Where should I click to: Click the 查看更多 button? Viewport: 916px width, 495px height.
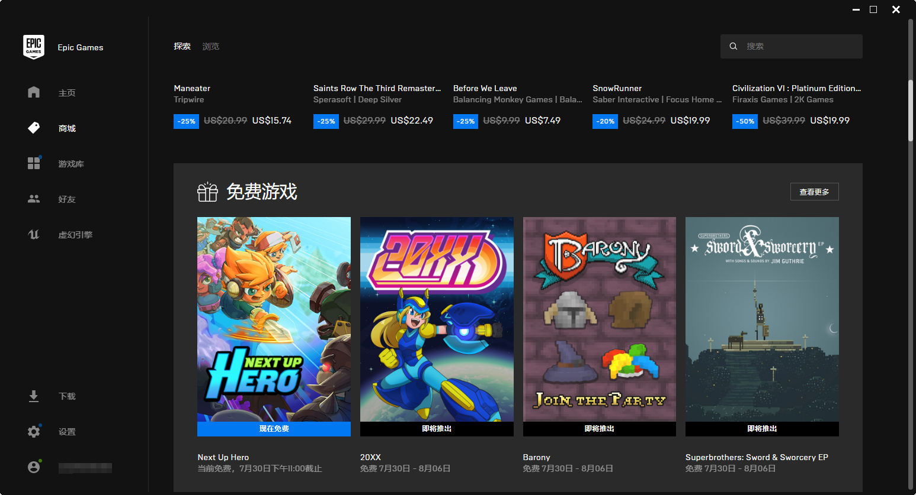814,192
